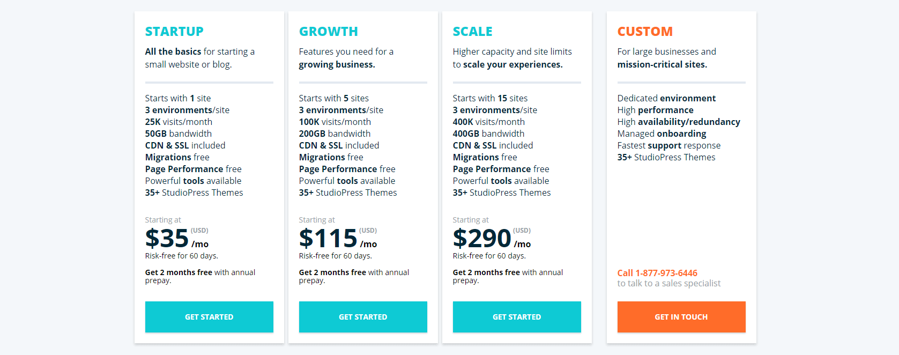The height and width of the screenshot is (355, 899).
Task: Click Powerful tools available under Startup plan
Action: coord(193,180)
